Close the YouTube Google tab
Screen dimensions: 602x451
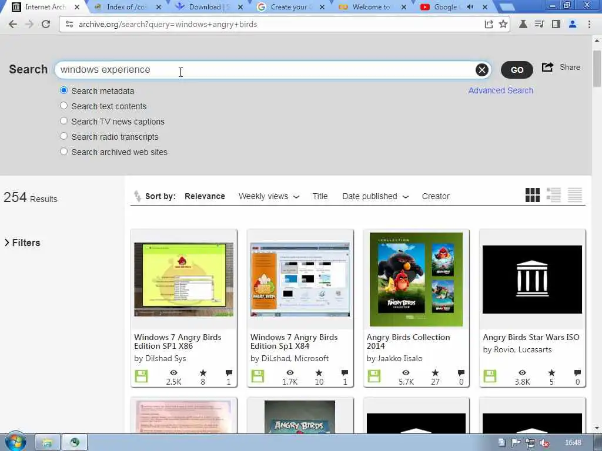[485, 7]
